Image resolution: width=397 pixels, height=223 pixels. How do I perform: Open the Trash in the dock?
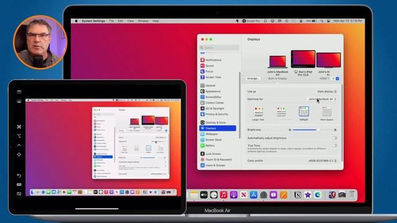click(x=352, y=195)
